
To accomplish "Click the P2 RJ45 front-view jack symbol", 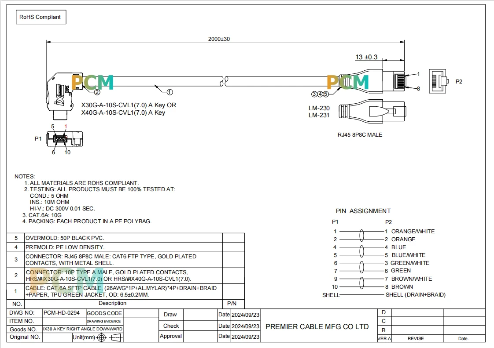I will (439, 81).
